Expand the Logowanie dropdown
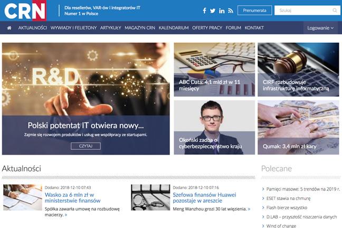The height and width of the screenshot is (228, 342). click(320, 28)
